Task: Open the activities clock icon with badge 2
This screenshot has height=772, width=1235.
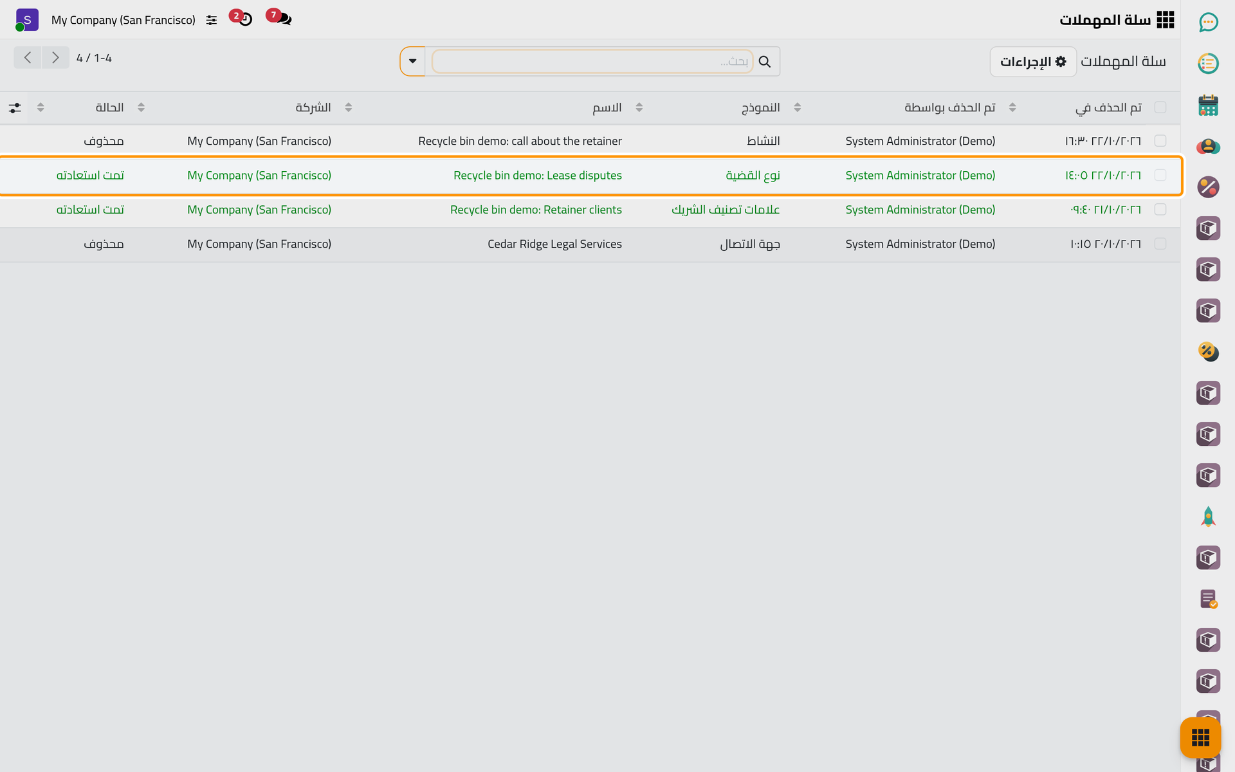Action: [242, 18]
